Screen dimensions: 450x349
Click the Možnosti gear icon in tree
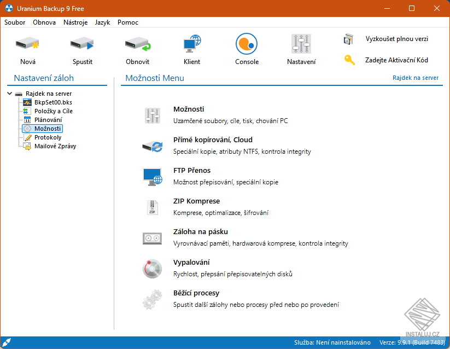click(x=27, y=129)
